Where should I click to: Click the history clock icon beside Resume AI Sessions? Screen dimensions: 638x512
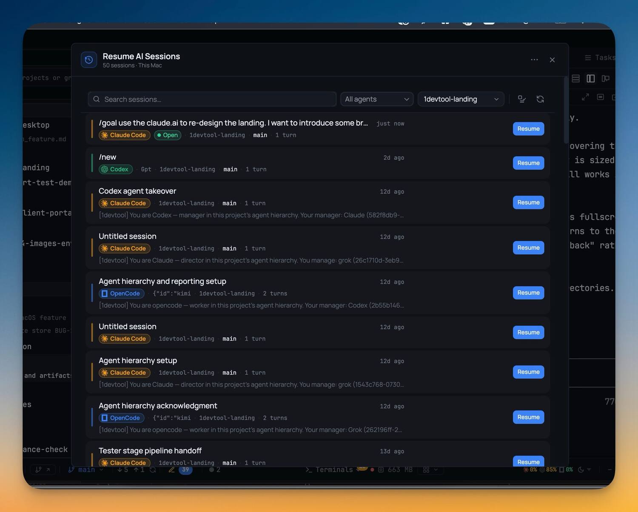pyautogui.click(x=89, y=60)
